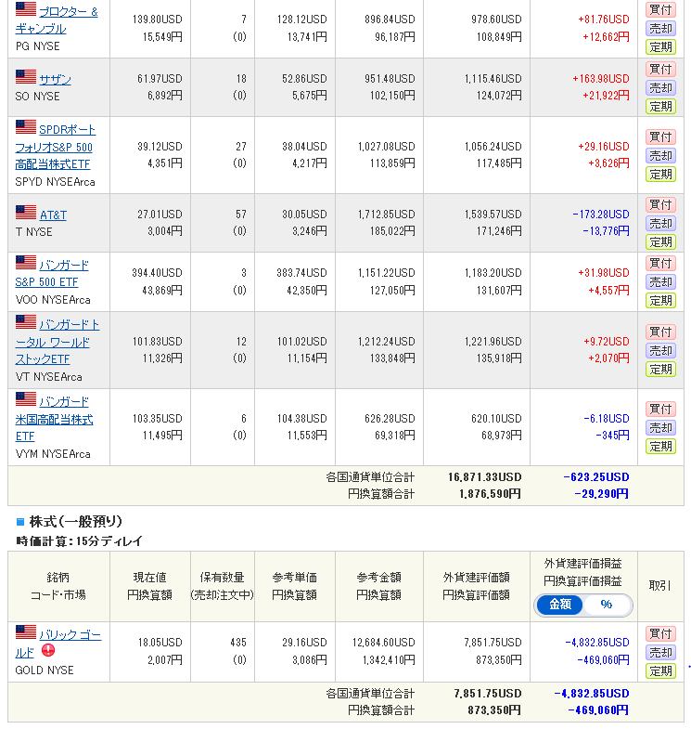Click 売却 button for VOO
This screenshot has height=729, width=691.
coord(660,282)
